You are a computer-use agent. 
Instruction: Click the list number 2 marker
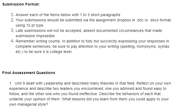tap(13, 20)
